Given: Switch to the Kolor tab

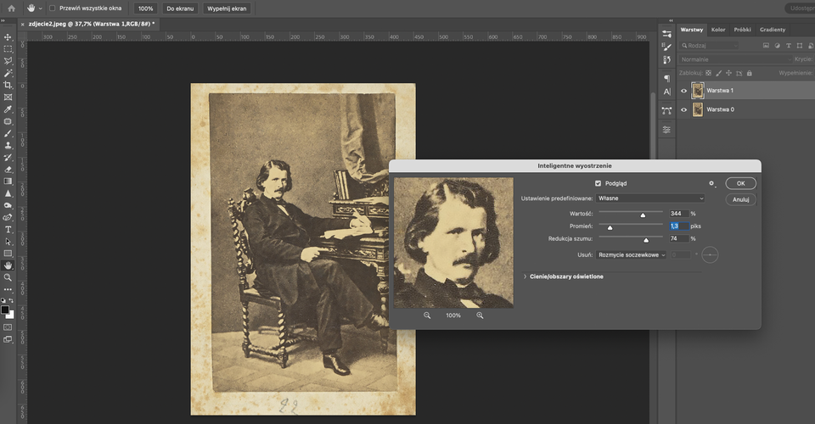Looking at the screenshot, I should coord(718,30).
